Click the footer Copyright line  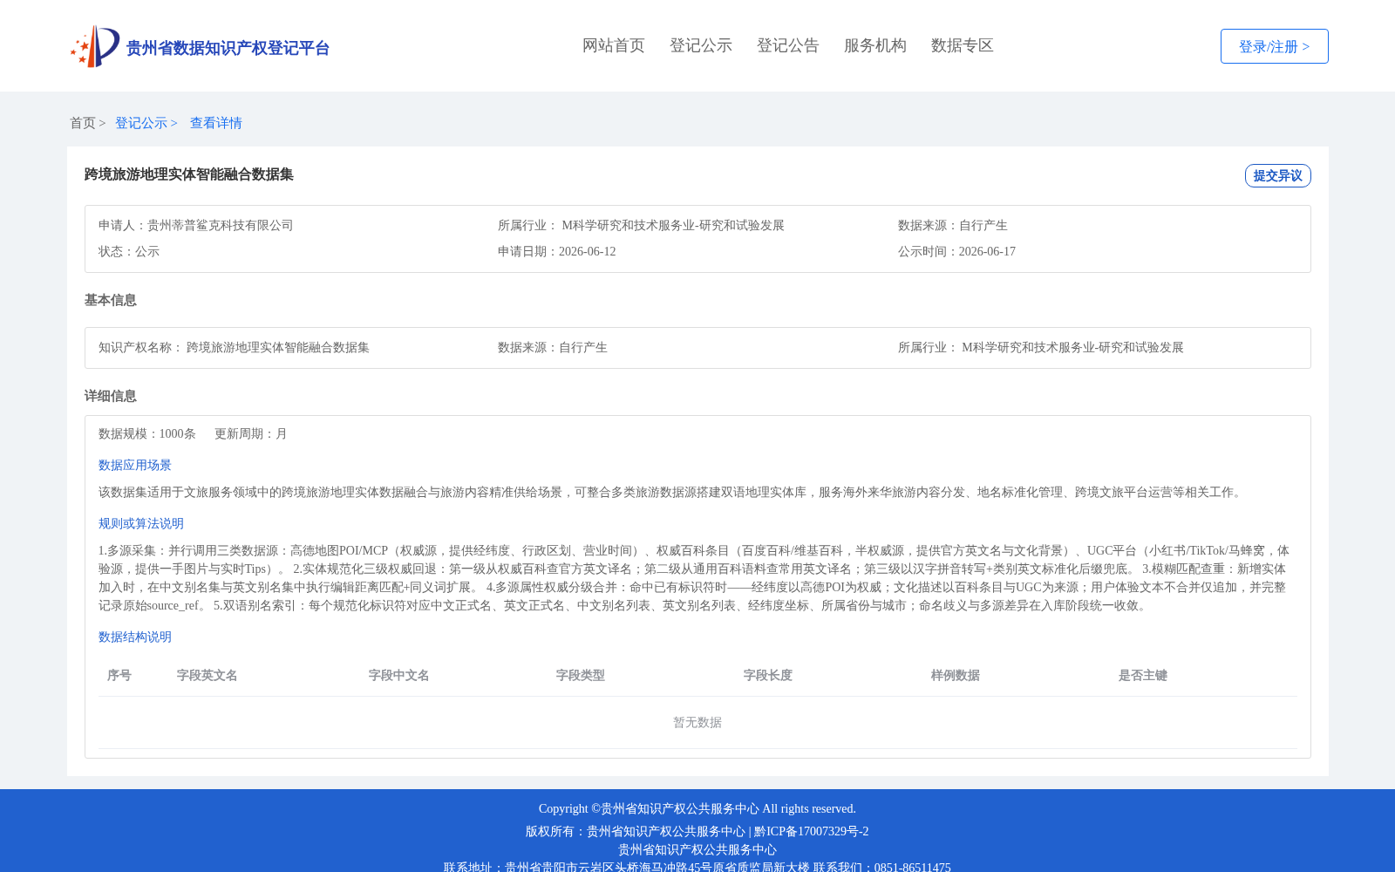point(697,808)
